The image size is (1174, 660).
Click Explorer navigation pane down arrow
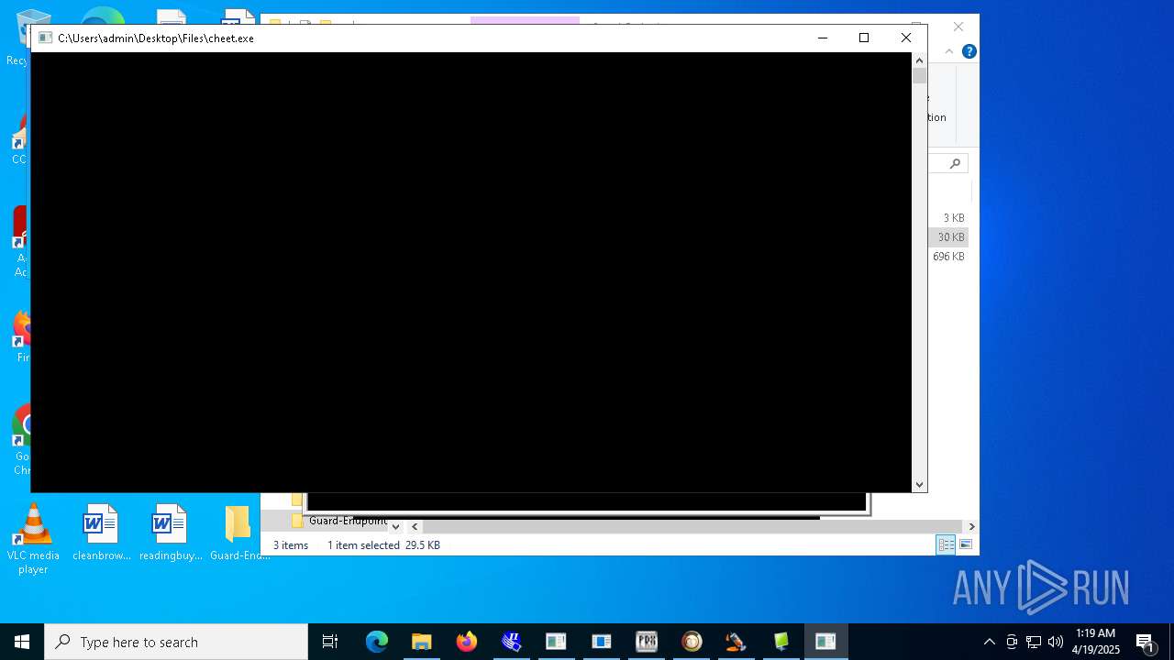click(x=395, y=526)
